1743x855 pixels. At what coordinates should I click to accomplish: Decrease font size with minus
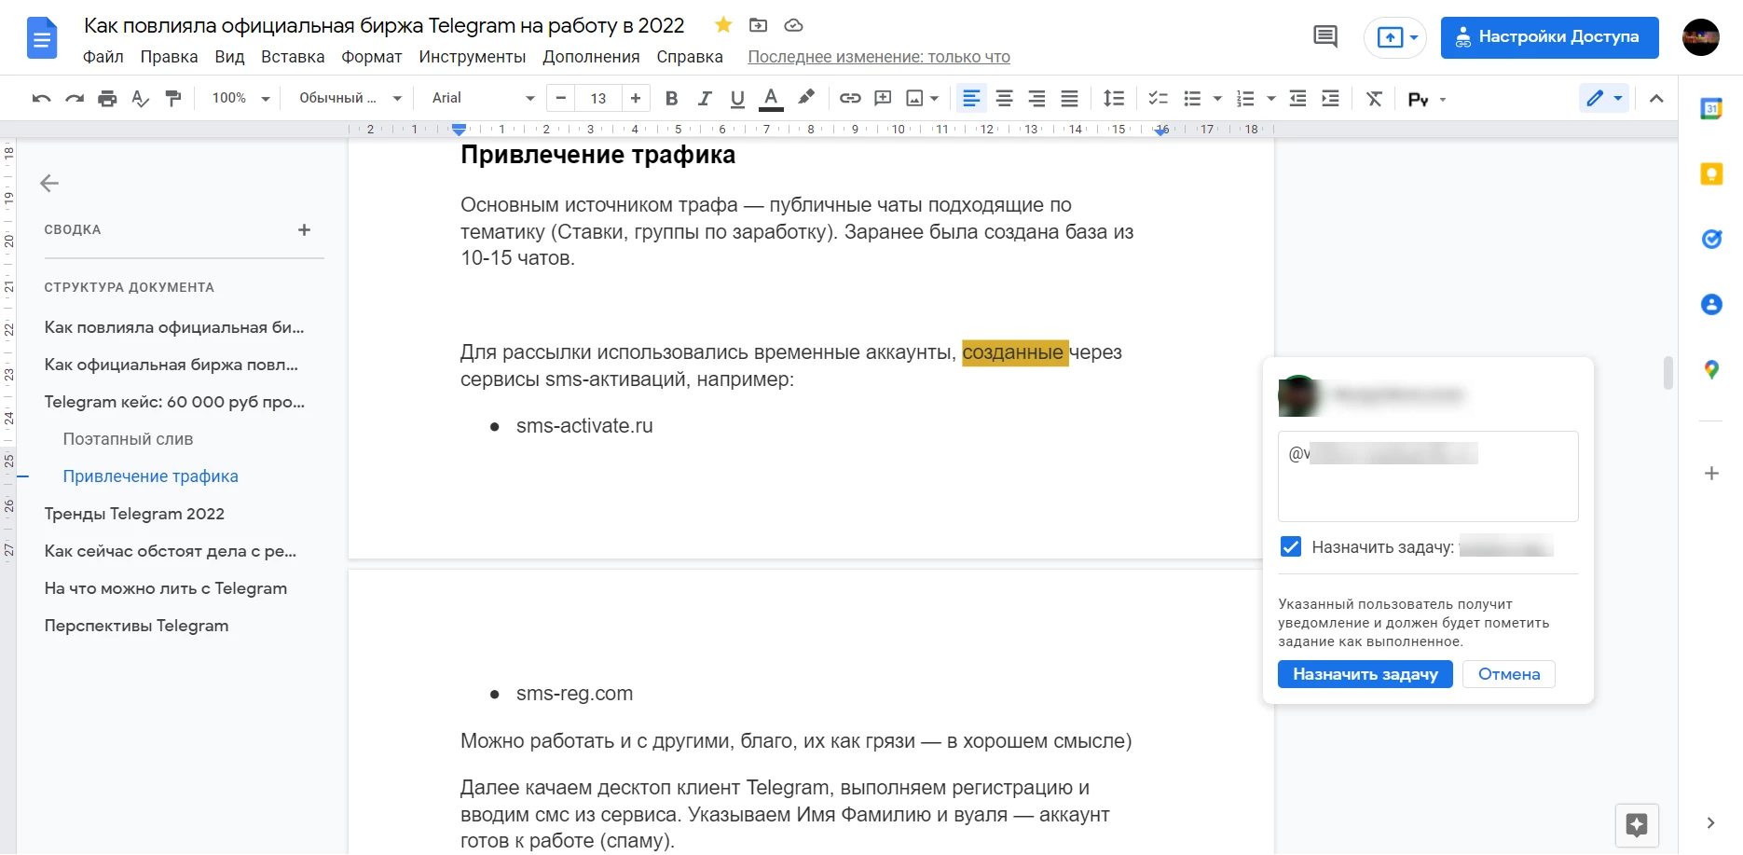[x=560, y=98]
